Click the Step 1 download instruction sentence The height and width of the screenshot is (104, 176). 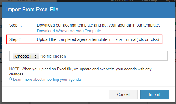pyautogui.click(x=99, y=25)
